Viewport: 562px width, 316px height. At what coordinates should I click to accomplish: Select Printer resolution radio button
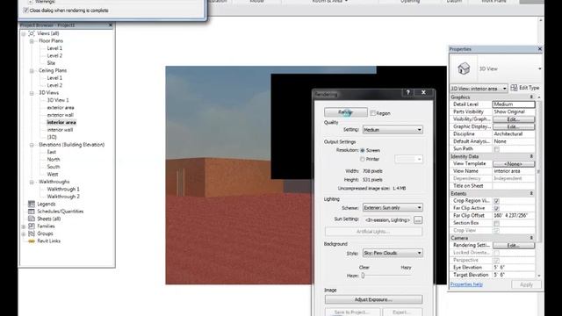click(x=363, y=159)
